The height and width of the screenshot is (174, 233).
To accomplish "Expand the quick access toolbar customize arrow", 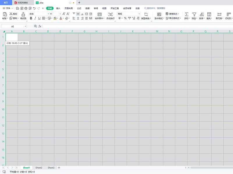I will (x=43, y=8).
